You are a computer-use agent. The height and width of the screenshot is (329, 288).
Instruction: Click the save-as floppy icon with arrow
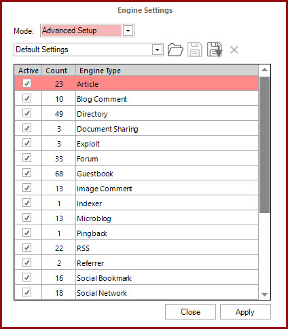(x=215, y=50)
